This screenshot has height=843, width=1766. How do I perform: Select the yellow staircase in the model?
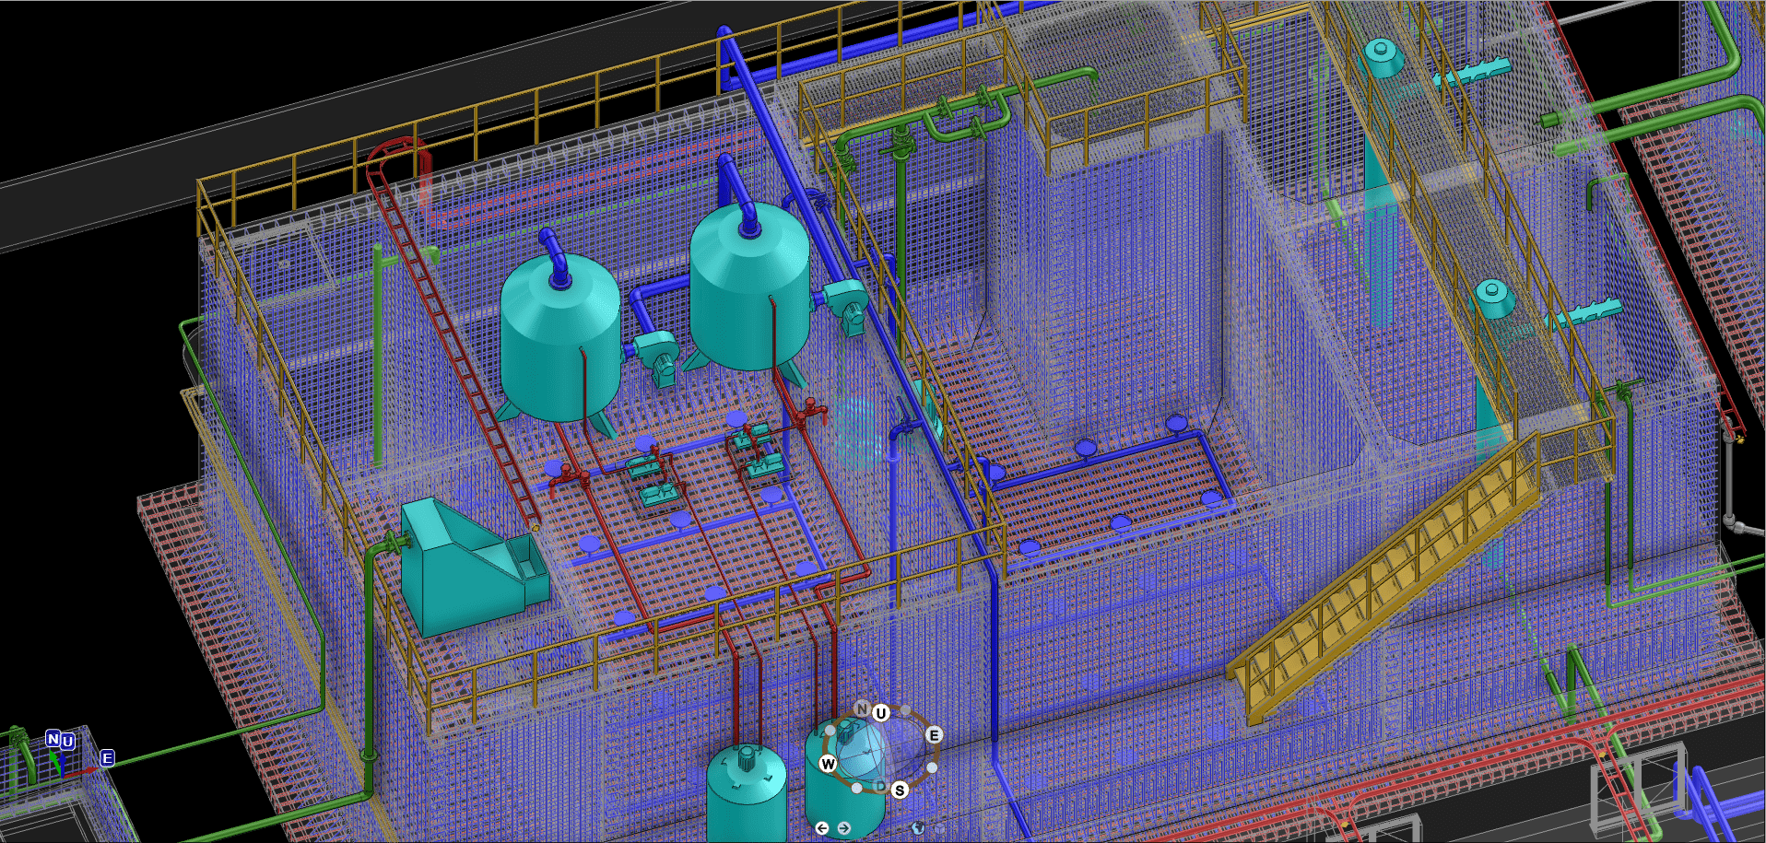1383,580
